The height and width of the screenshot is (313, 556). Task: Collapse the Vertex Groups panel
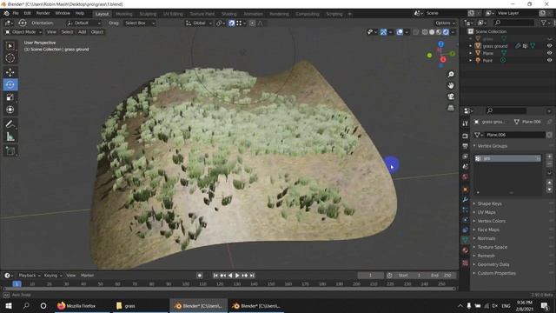(x=492, y=146)
